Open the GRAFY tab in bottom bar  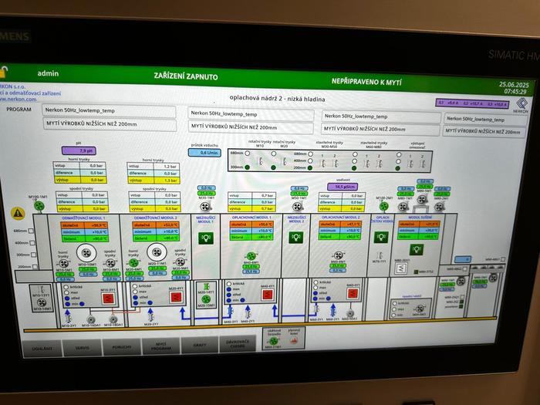pos(201,344)
